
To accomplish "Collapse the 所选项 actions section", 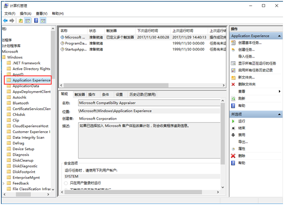I will pyautogui.click(x=279, y=114).
